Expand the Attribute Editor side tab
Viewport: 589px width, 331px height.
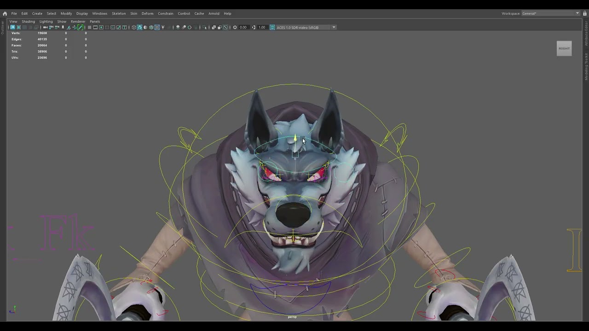[x=586, y=33]
